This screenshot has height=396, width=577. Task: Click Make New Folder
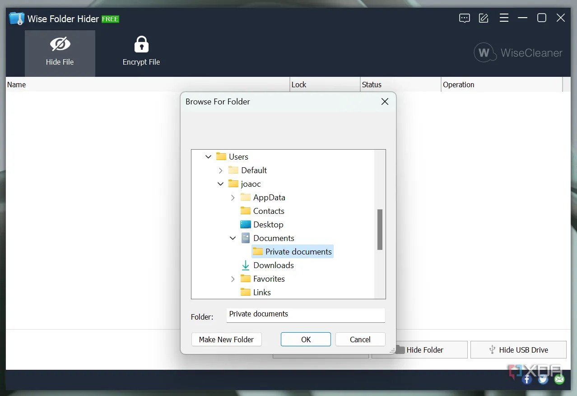pyautogui.click(x=226, y=339)
